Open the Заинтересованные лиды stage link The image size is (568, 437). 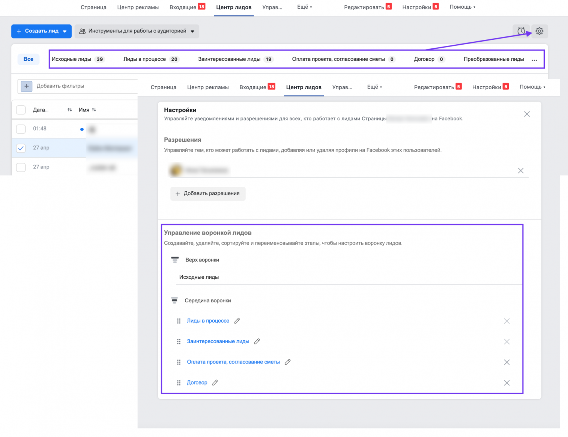pyautogui.click(x=218, y=341)
